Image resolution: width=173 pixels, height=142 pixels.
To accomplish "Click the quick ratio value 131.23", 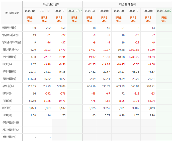I will tap(32, 79).
